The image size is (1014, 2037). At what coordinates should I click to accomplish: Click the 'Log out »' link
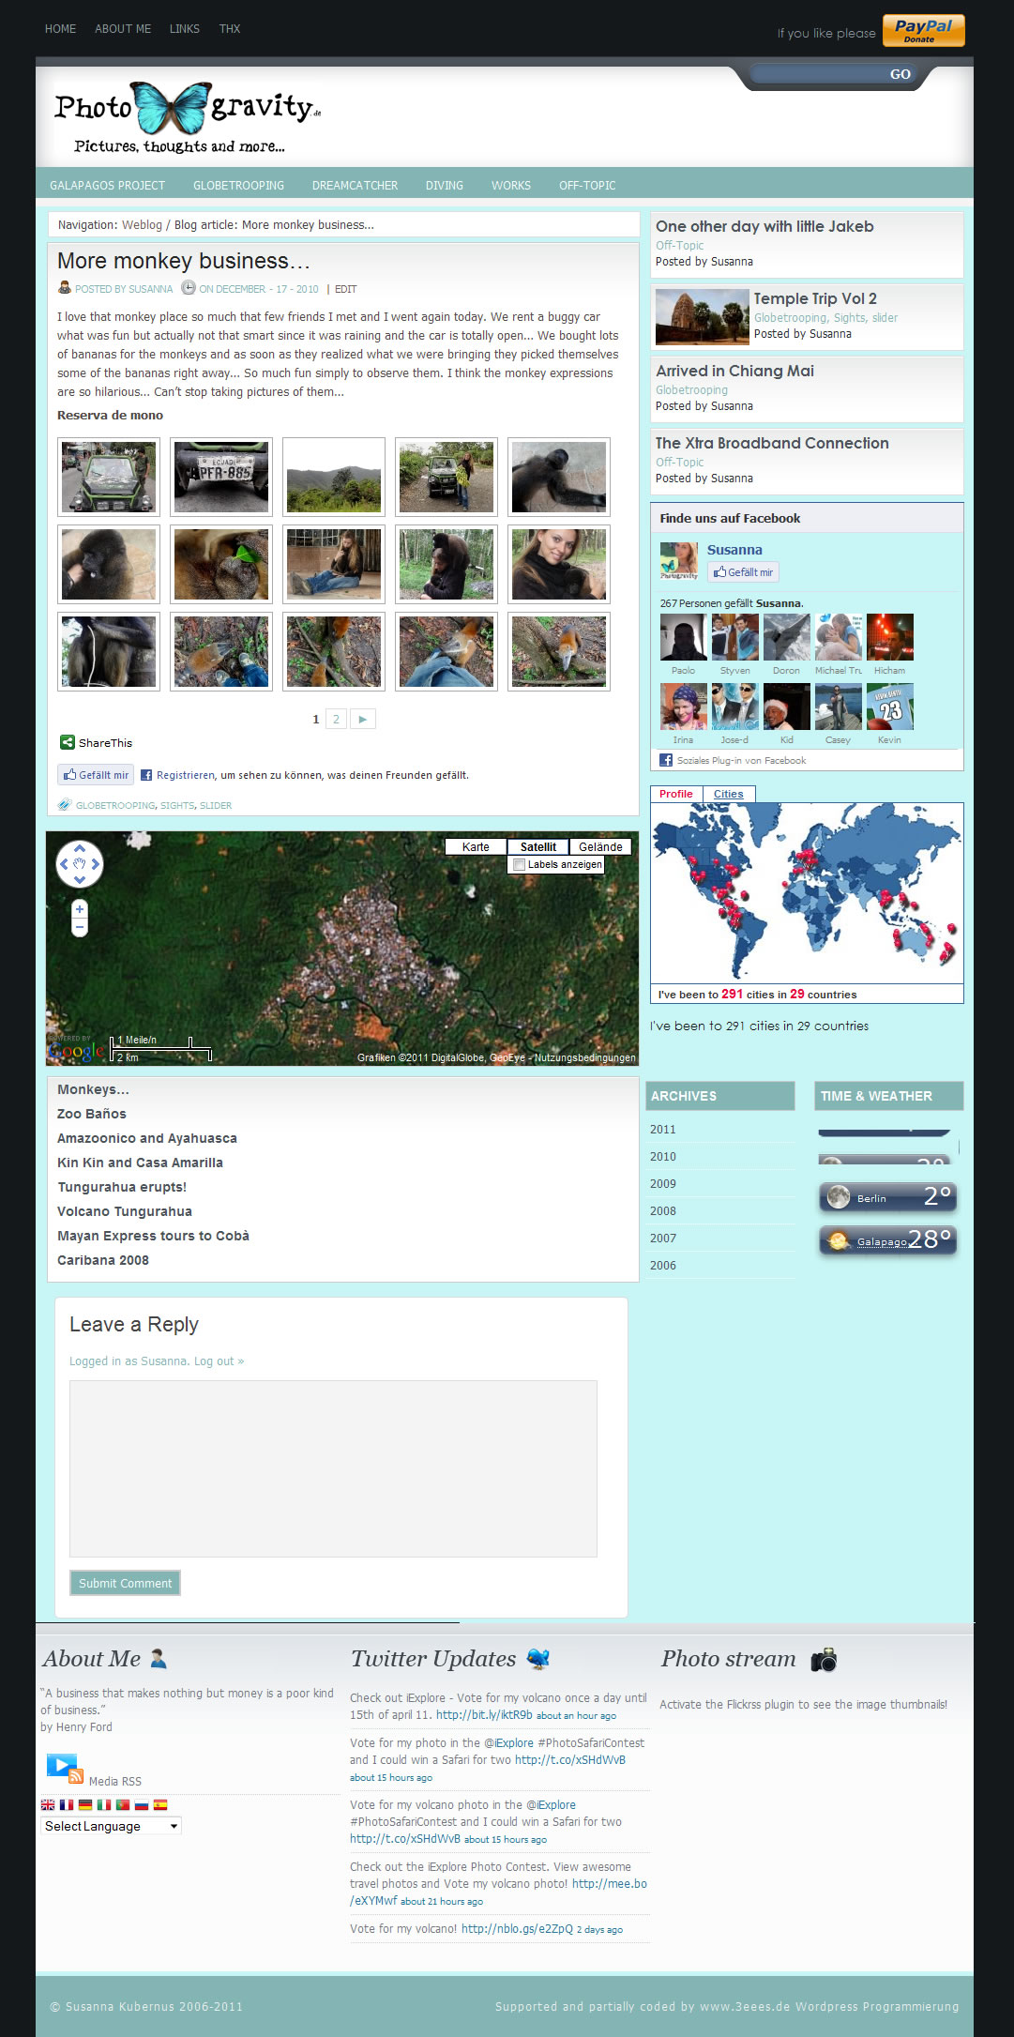[x=219, y=1361]
